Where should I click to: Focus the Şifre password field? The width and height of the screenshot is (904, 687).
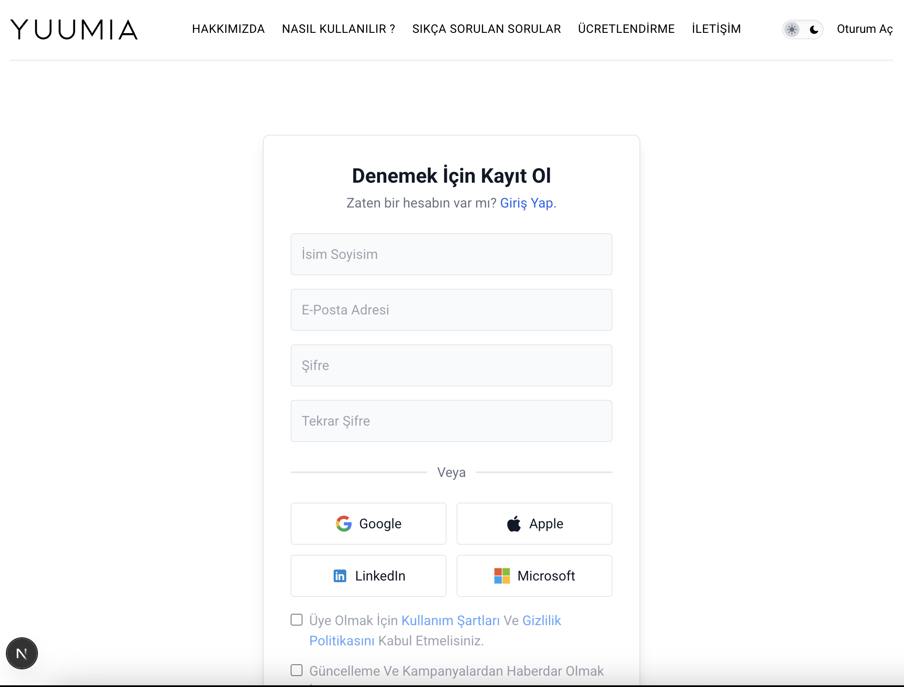point(451,365)
